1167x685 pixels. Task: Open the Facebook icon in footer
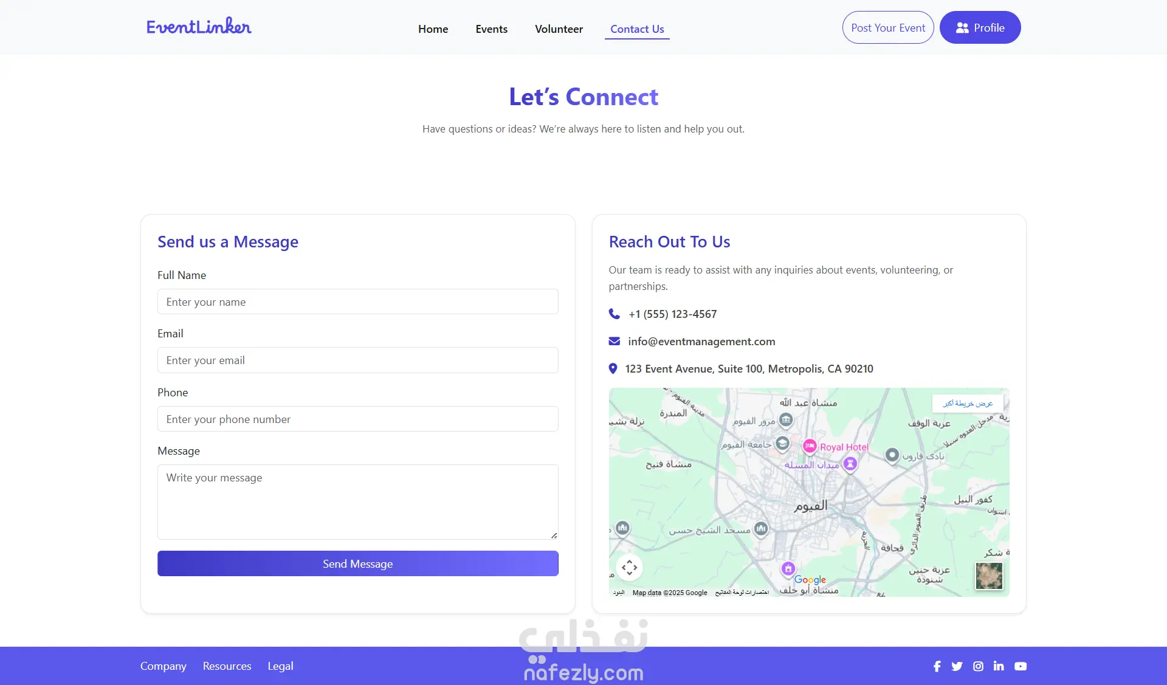coord(937,666)
